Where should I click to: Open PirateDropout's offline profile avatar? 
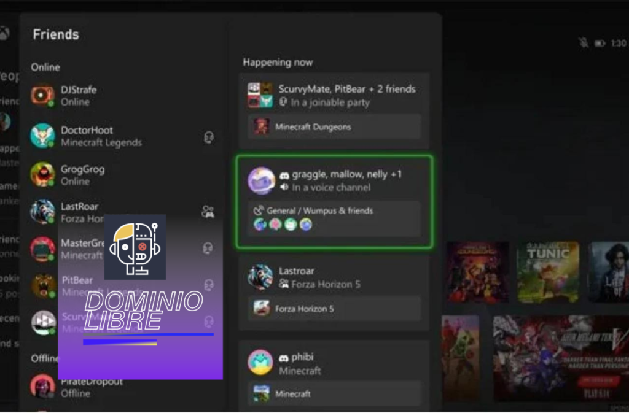[43, 387]
